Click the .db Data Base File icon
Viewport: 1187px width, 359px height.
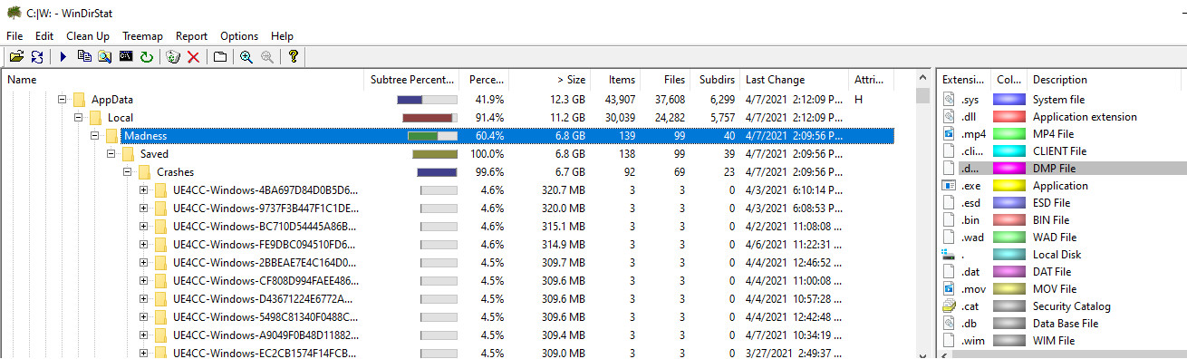(949, 324)
